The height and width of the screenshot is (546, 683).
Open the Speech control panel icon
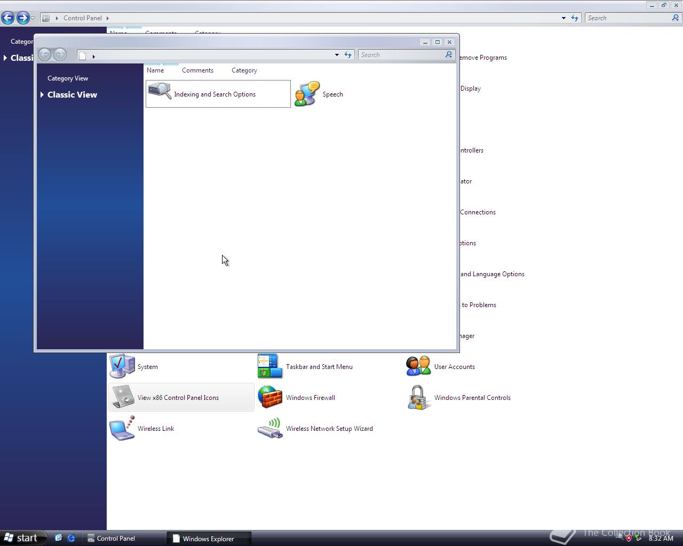[x=307, y=94]
